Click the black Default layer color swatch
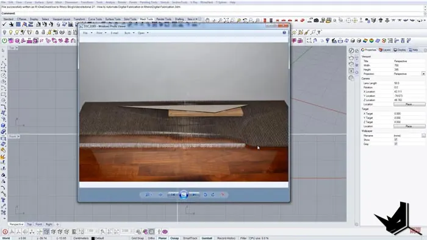 [93, 238]
